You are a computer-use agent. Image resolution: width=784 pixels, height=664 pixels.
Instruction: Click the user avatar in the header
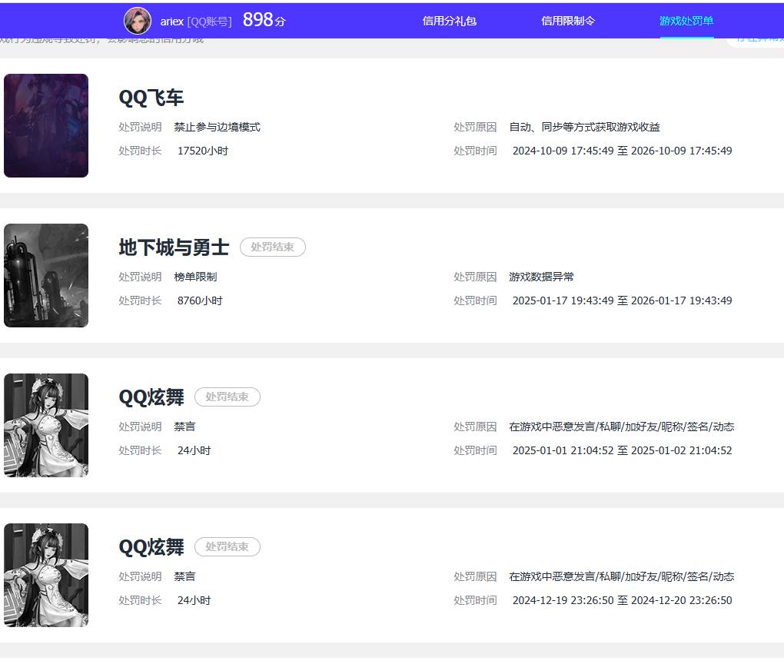click(x=138, y=21)
